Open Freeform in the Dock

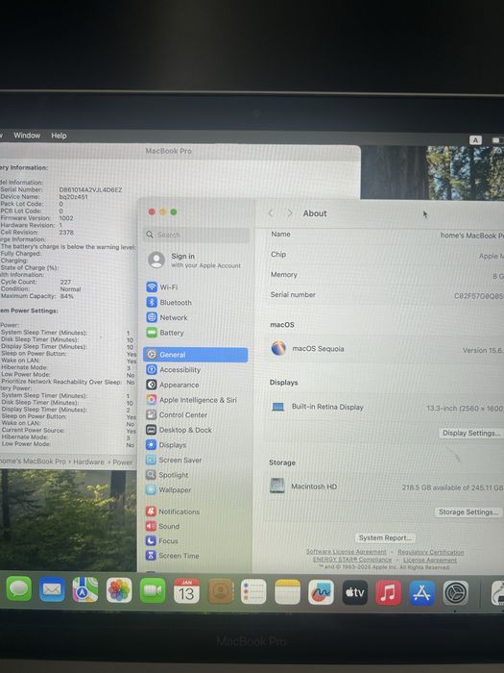[x=321, y=593]
